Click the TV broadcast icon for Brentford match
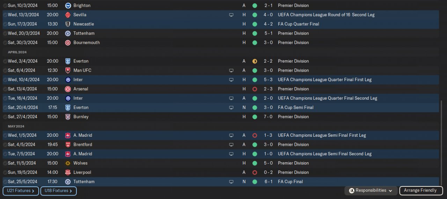This screenshot has height=199, width=447. tap(231, 145)
